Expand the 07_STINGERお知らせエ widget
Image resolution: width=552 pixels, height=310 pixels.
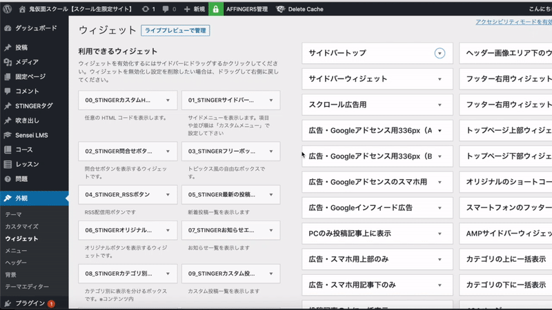[271, 231]
